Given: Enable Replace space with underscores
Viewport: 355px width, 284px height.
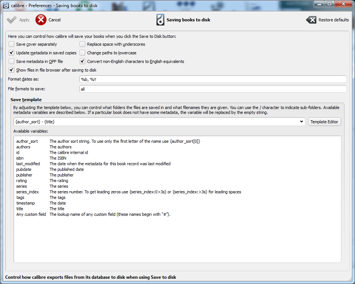Looking at the screenshot, I should 83,44.
